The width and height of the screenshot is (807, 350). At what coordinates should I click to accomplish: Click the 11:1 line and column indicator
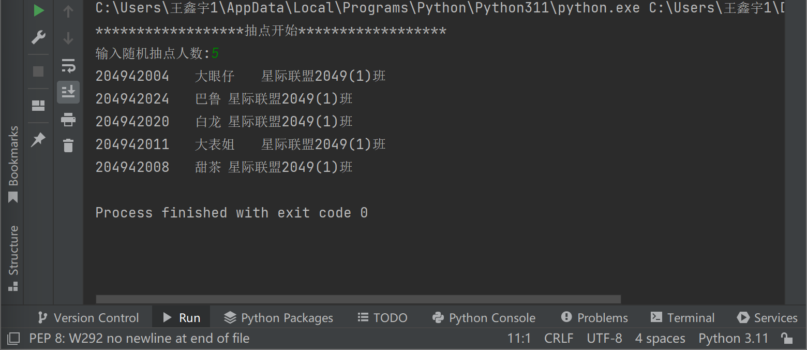click(x=519, y=339)
